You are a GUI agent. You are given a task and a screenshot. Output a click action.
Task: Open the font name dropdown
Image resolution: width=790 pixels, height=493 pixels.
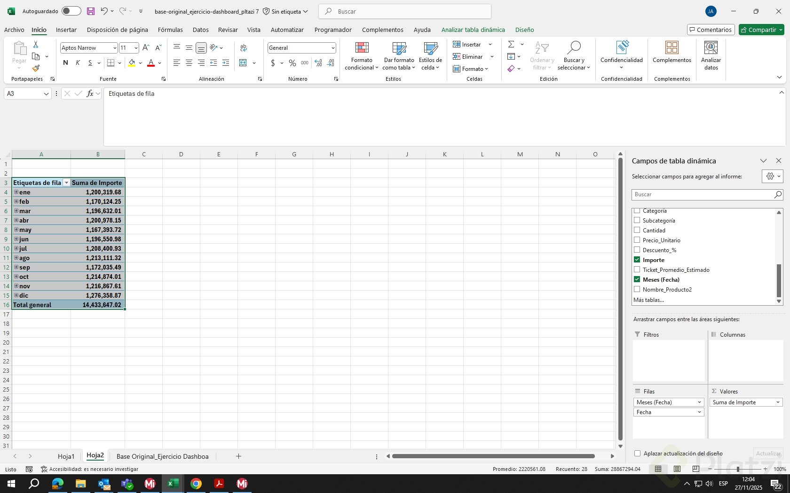tap(114, 48)
